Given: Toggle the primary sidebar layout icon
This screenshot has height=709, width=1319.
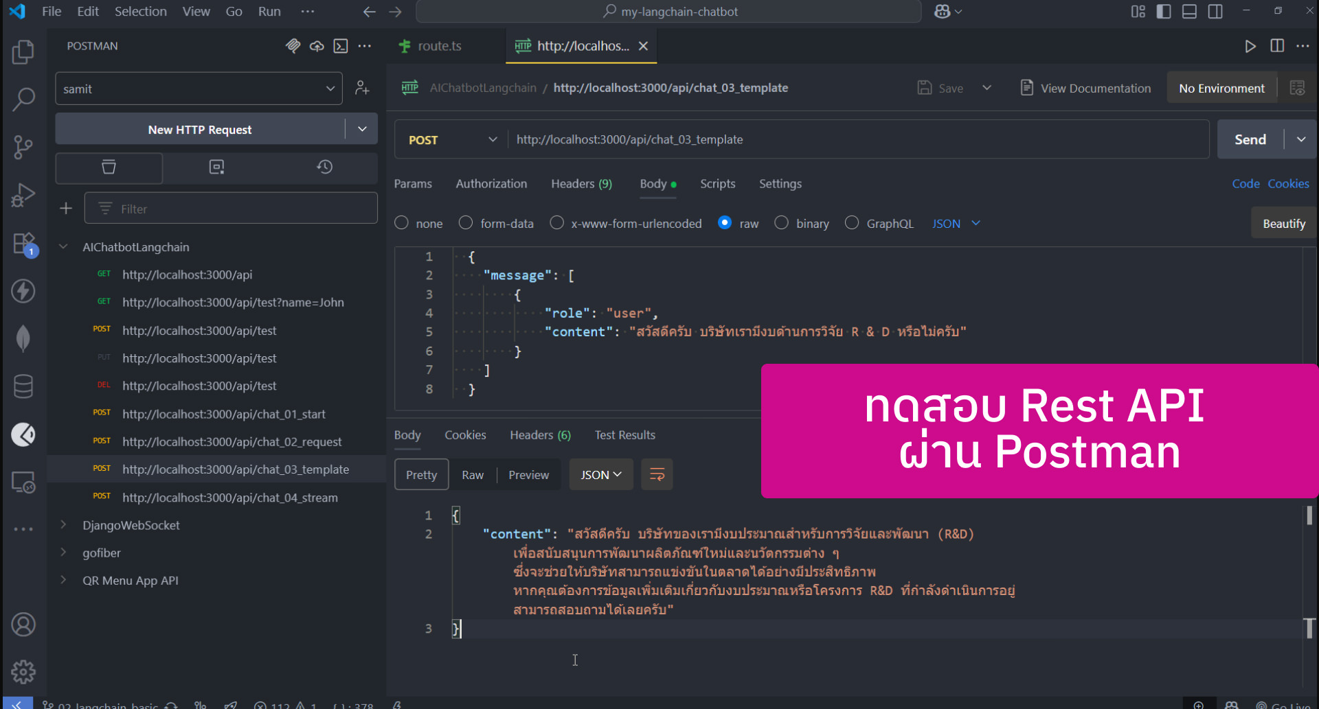Looking at the screenshot, I should pos(1164,12).
